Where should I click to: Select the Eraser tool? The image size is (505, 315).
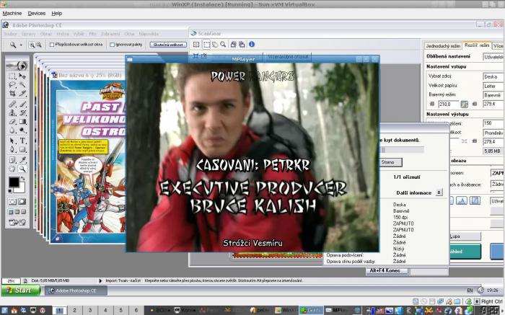(x=12, y=122)
